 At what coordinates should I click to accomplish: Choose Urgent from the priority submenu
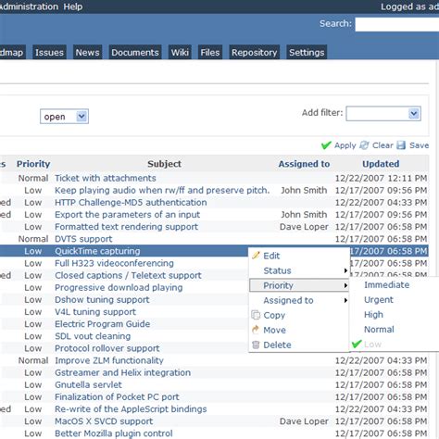click(x=379, y=300)
